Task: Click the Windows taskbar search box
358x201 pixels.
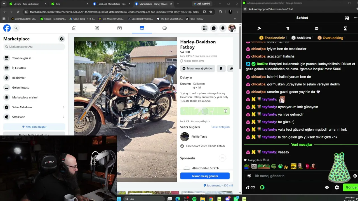Action: coord(144,199)
